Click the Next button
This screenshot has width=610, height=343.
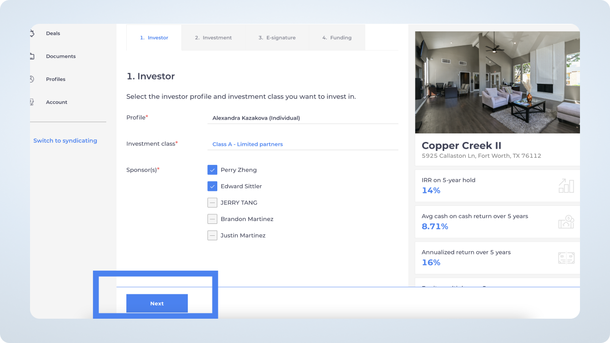[x=157, y=303]
